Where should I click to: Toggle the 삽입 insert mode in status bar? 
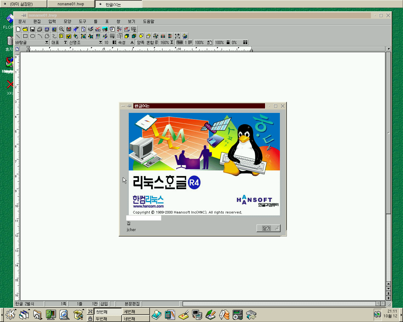point(104,304)
